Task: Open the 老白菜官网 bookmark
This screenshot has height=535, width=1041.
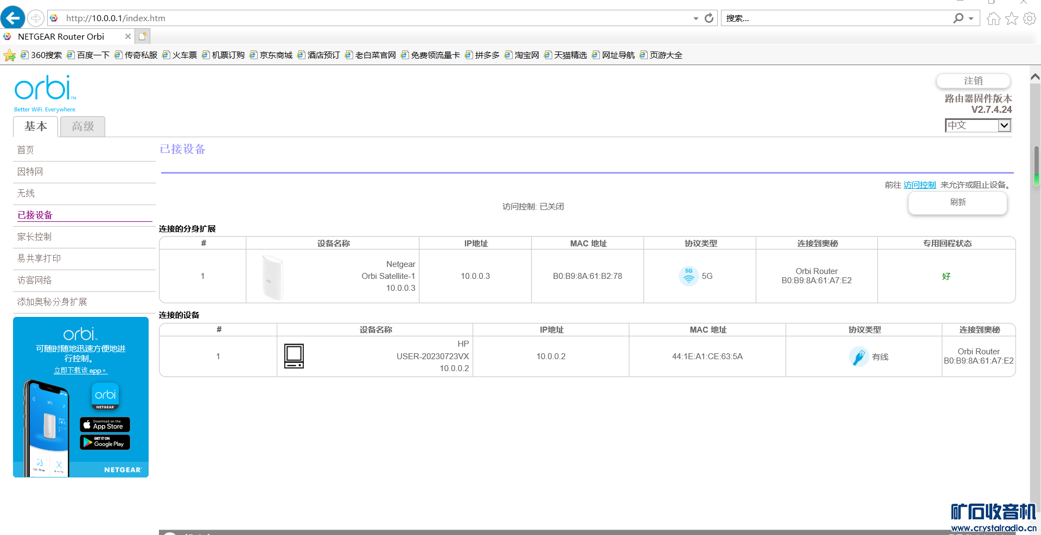Action: pos(371,55)
